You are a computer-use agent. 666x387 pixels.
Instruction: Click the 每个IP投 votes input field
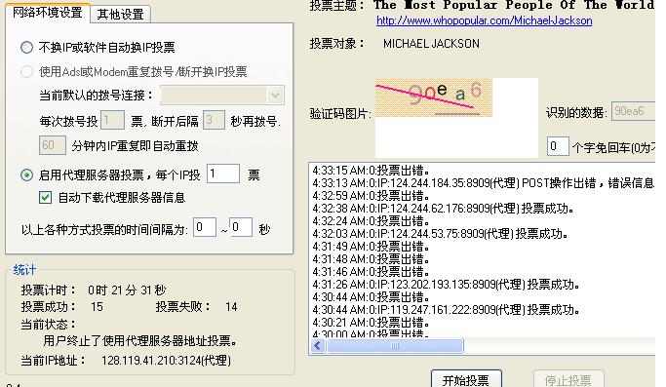click(223, 174)
